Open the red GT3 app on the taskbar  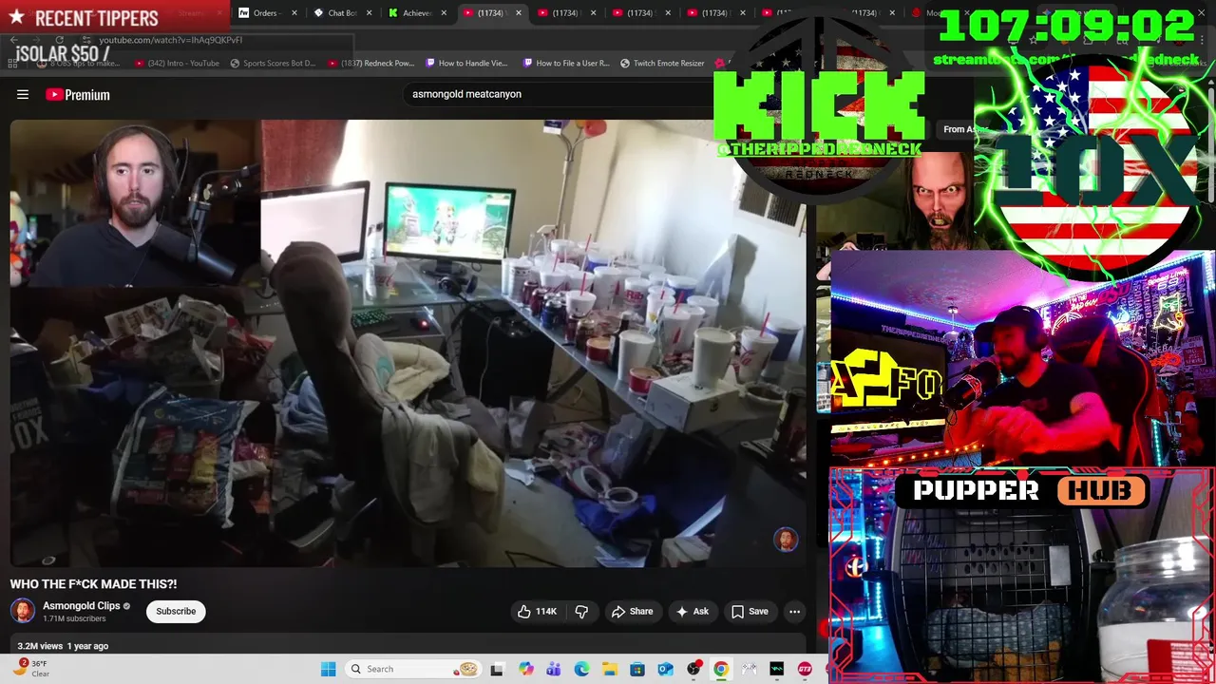(806, 669)
